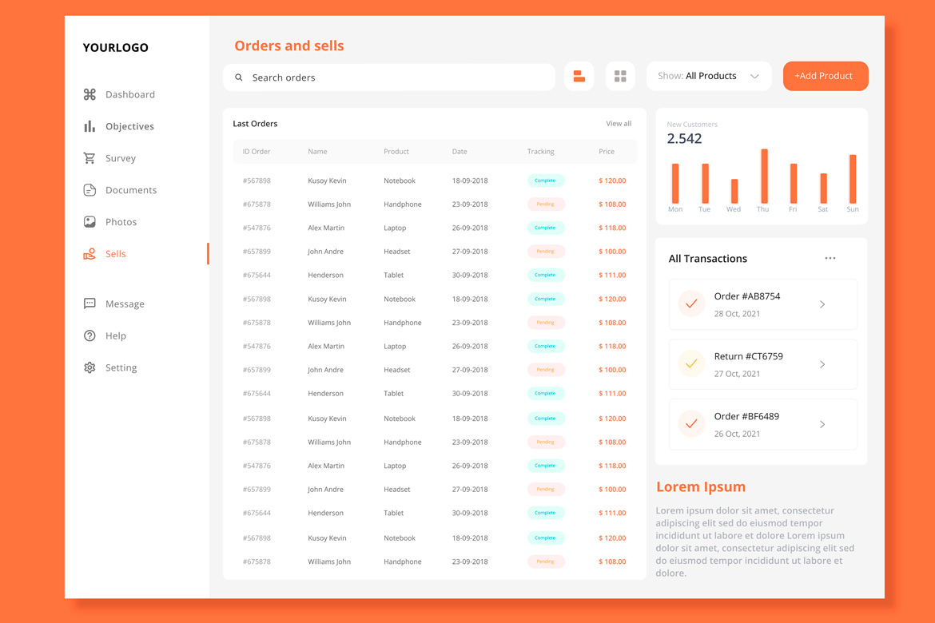Open the Photos section icon
This screenshot has height=623, width=935.
pos(90,222)
